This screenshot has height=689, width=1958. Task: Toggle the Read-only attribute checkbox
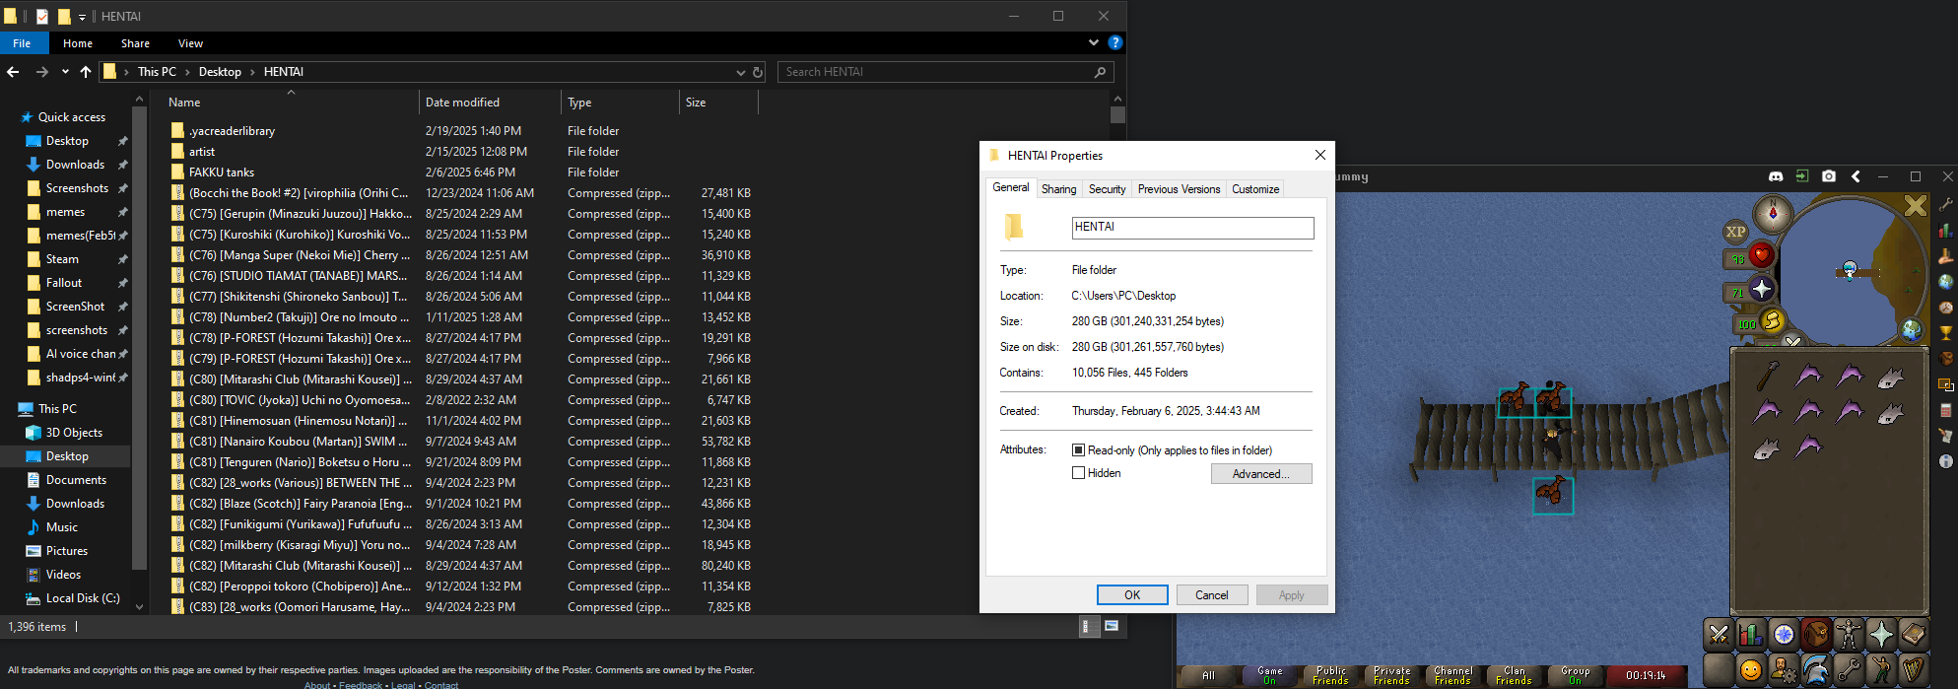coord(1078,449)
